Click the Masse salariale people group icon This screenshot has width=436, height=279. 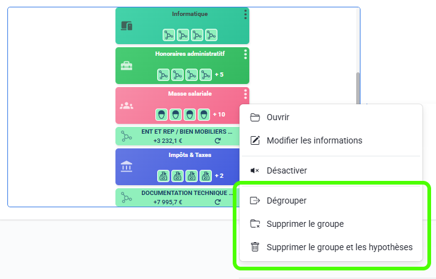[127, 105]
